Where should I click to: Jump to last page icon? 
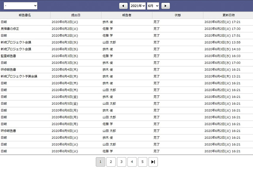coord(153,162)
